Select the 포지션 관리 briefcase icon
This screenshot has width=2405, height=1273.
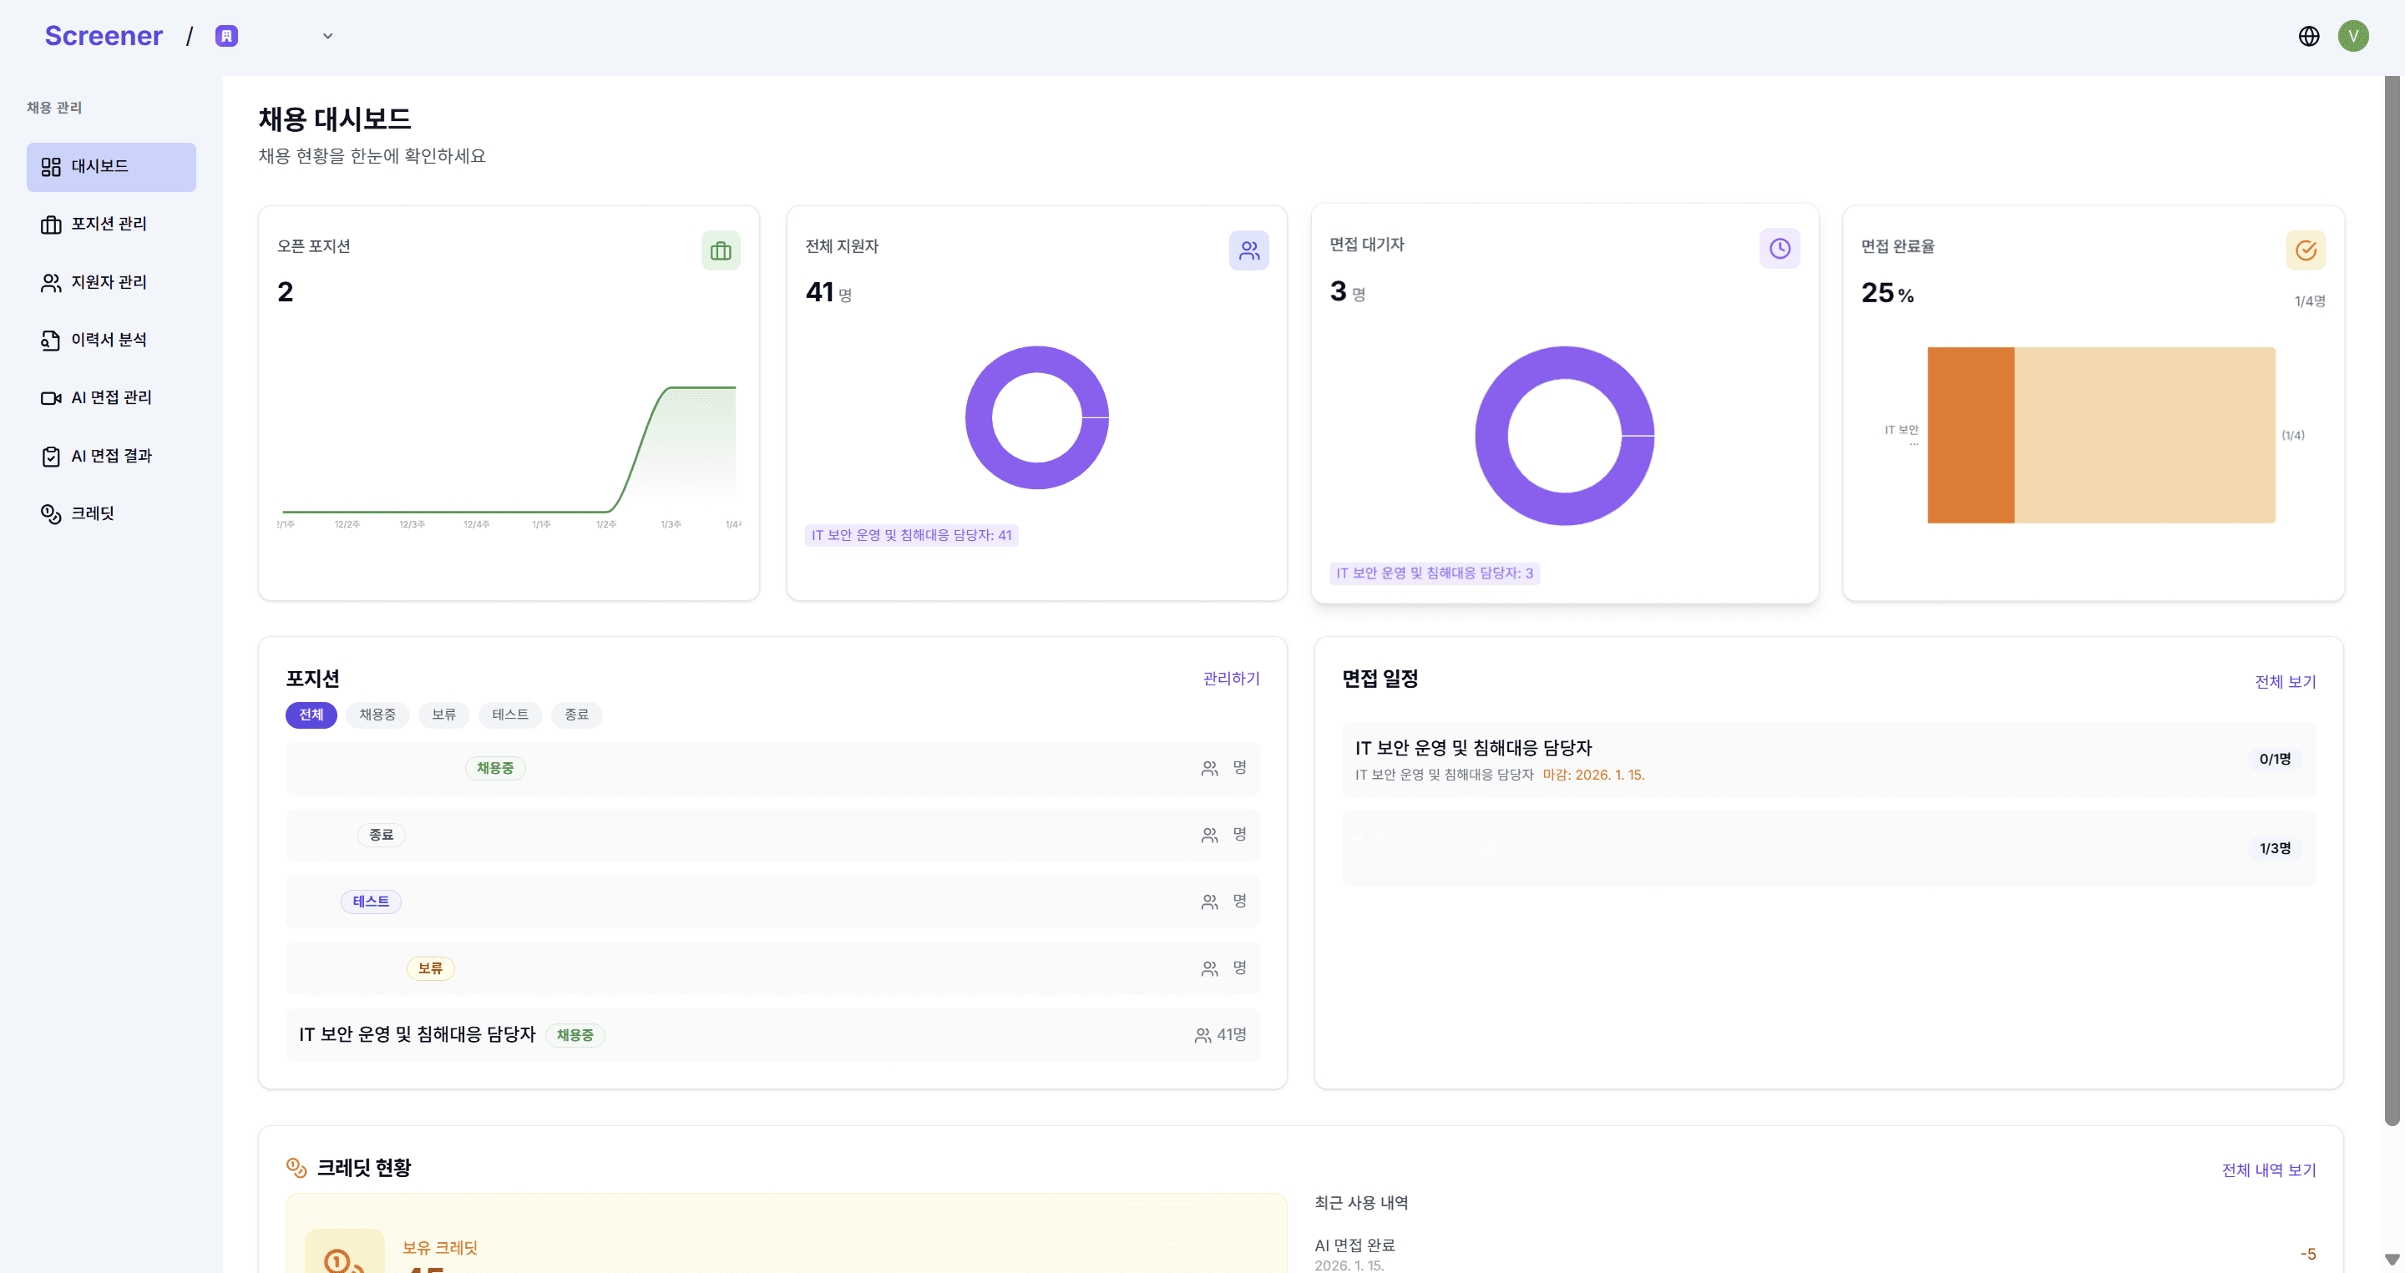click(x=51, y=224)
